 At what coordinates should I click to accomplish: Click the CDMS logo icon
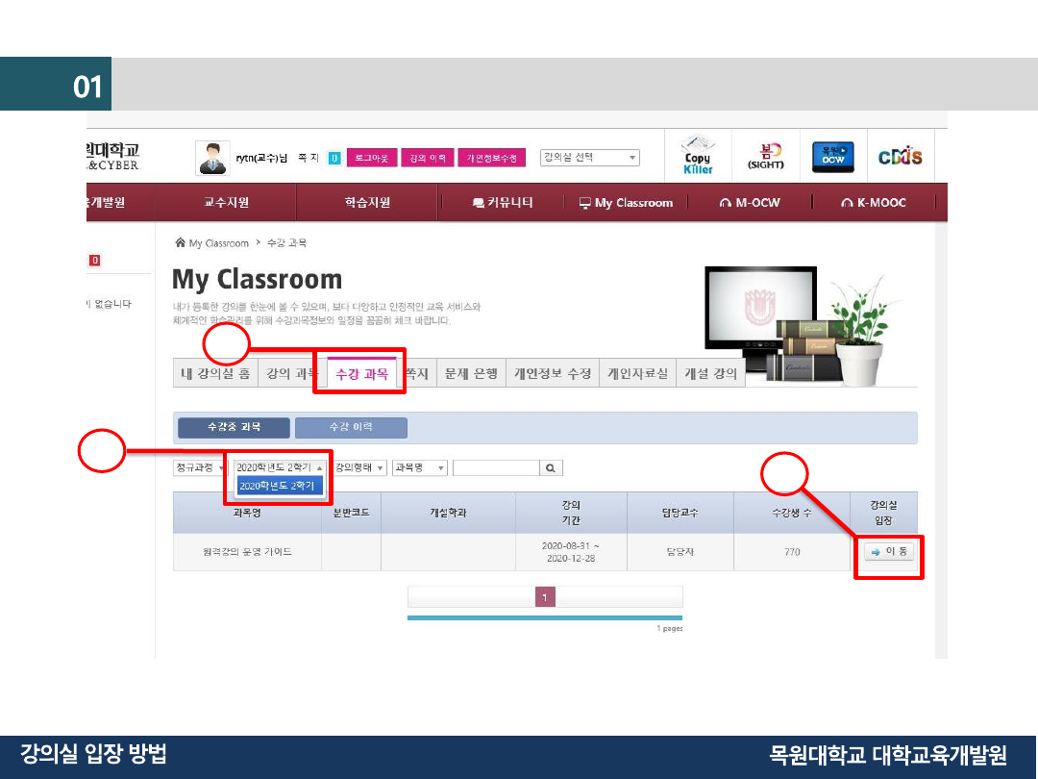pos(900,157)
